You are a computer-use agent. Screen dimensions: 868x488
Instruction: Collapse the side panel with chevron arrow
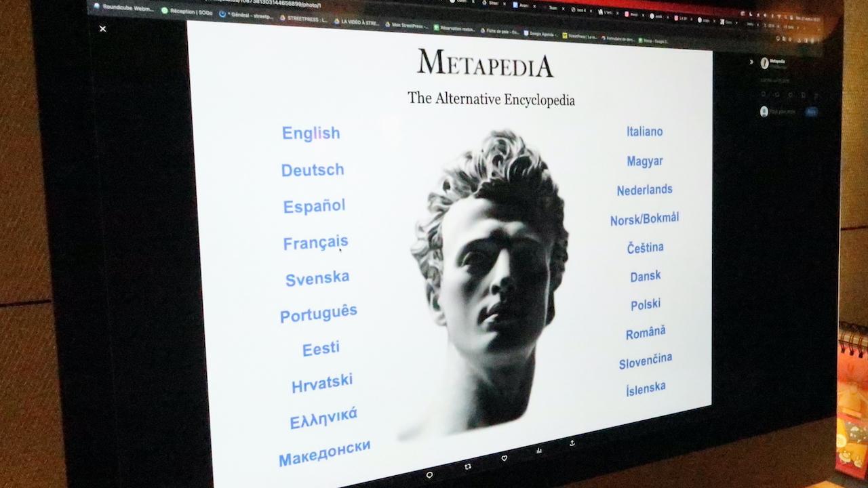pyautogui.click(x=751, y=62)
